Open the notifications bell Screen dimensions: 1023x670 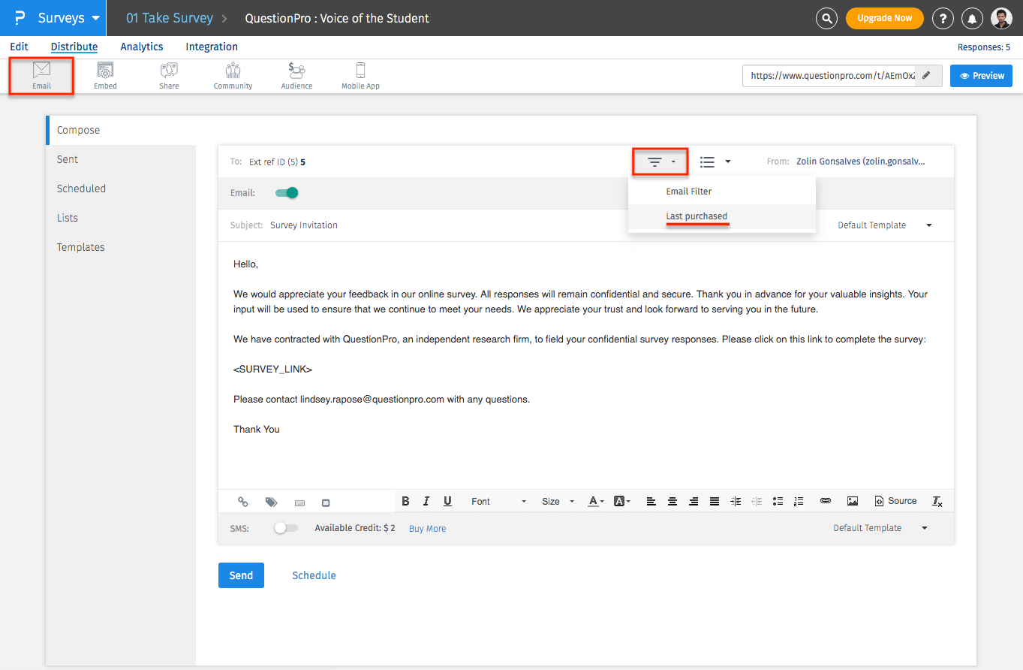972,18
